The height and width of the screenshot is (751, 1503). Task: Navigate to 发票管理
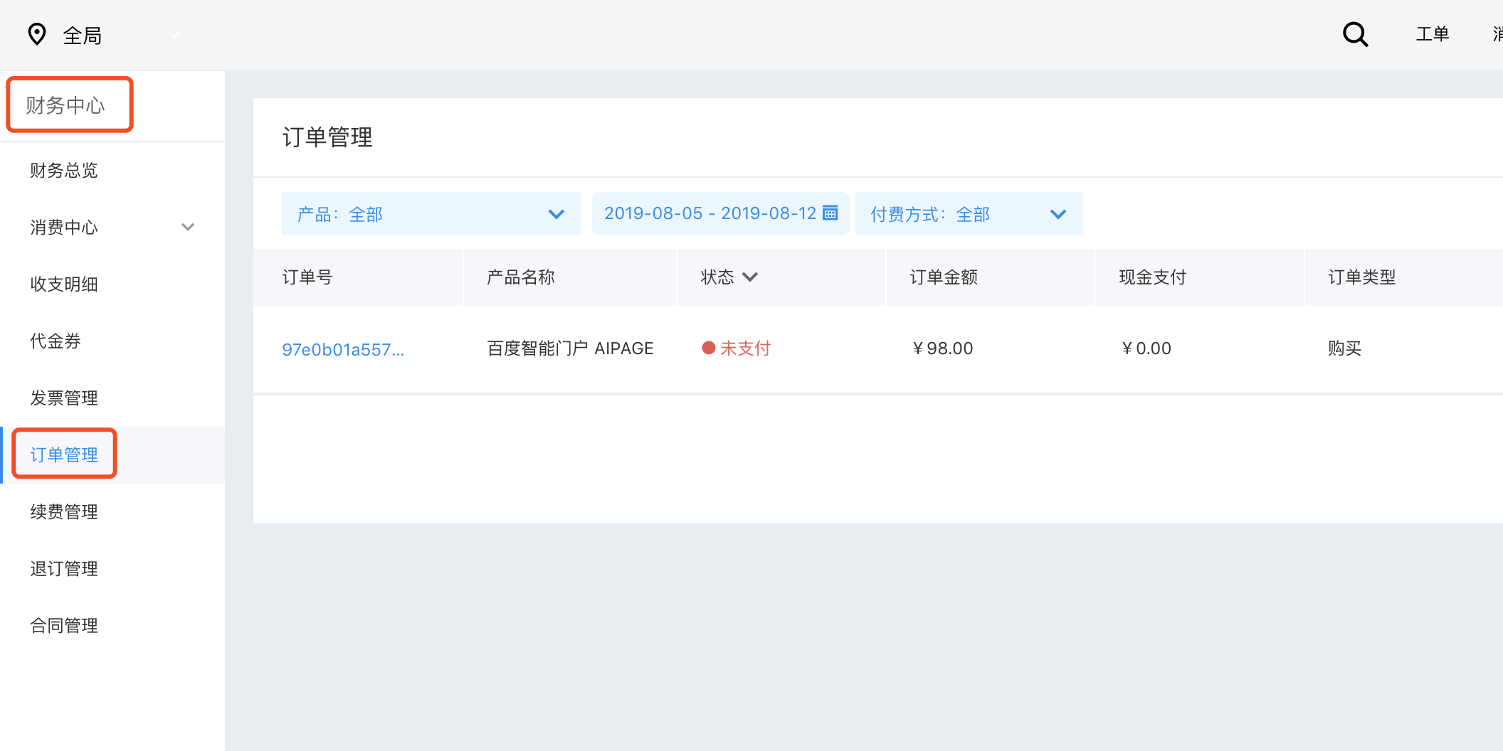(x=64, y=398)
